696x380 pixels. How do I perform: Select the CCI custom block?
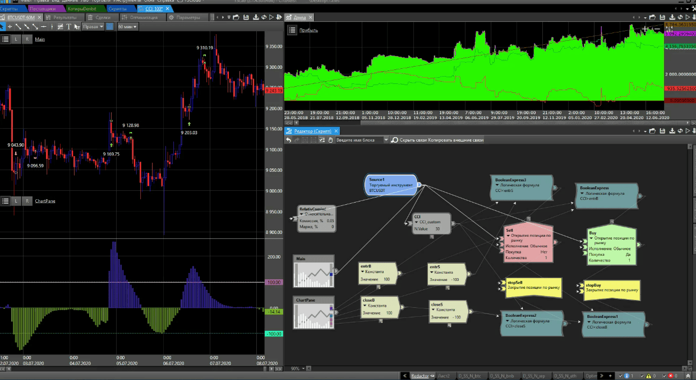431,223
